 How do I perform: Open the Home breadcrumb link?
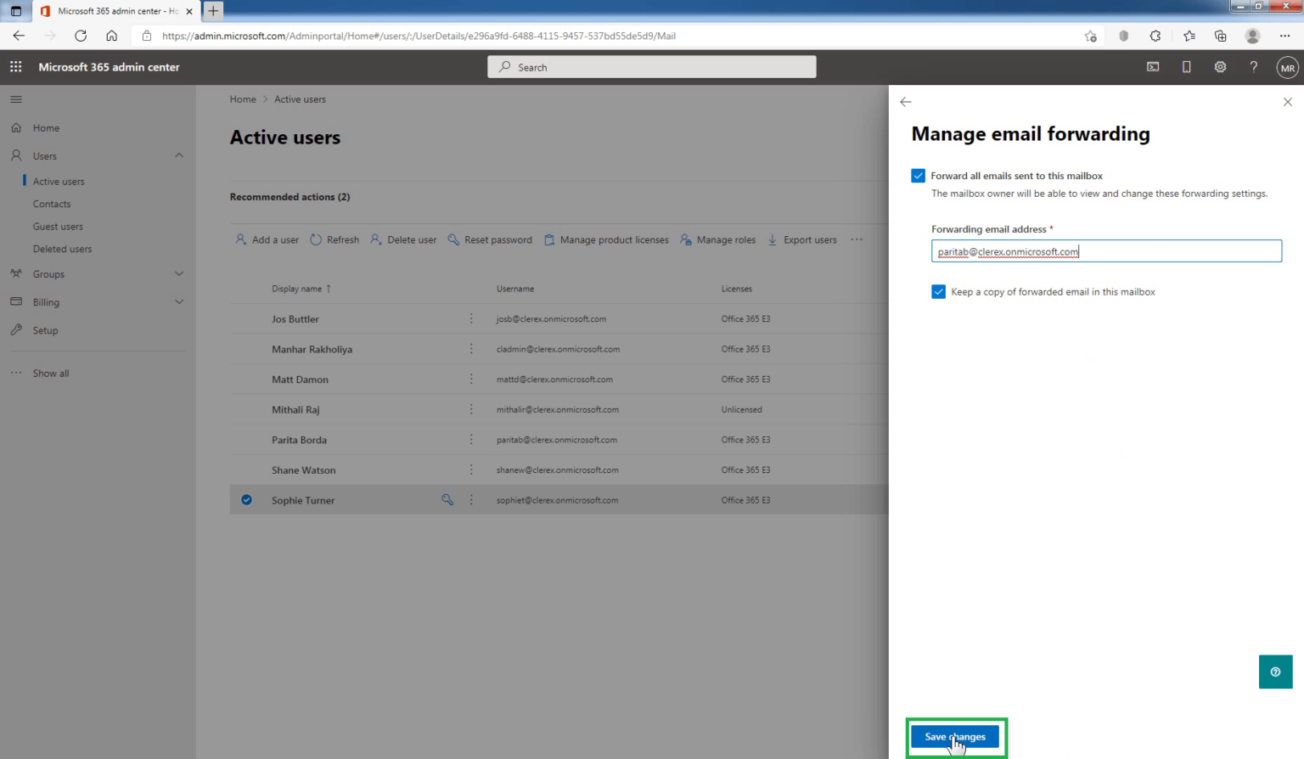pos(243,98)
